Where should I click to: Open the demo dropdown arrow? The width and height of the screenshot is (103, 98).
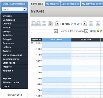(25, 9)
